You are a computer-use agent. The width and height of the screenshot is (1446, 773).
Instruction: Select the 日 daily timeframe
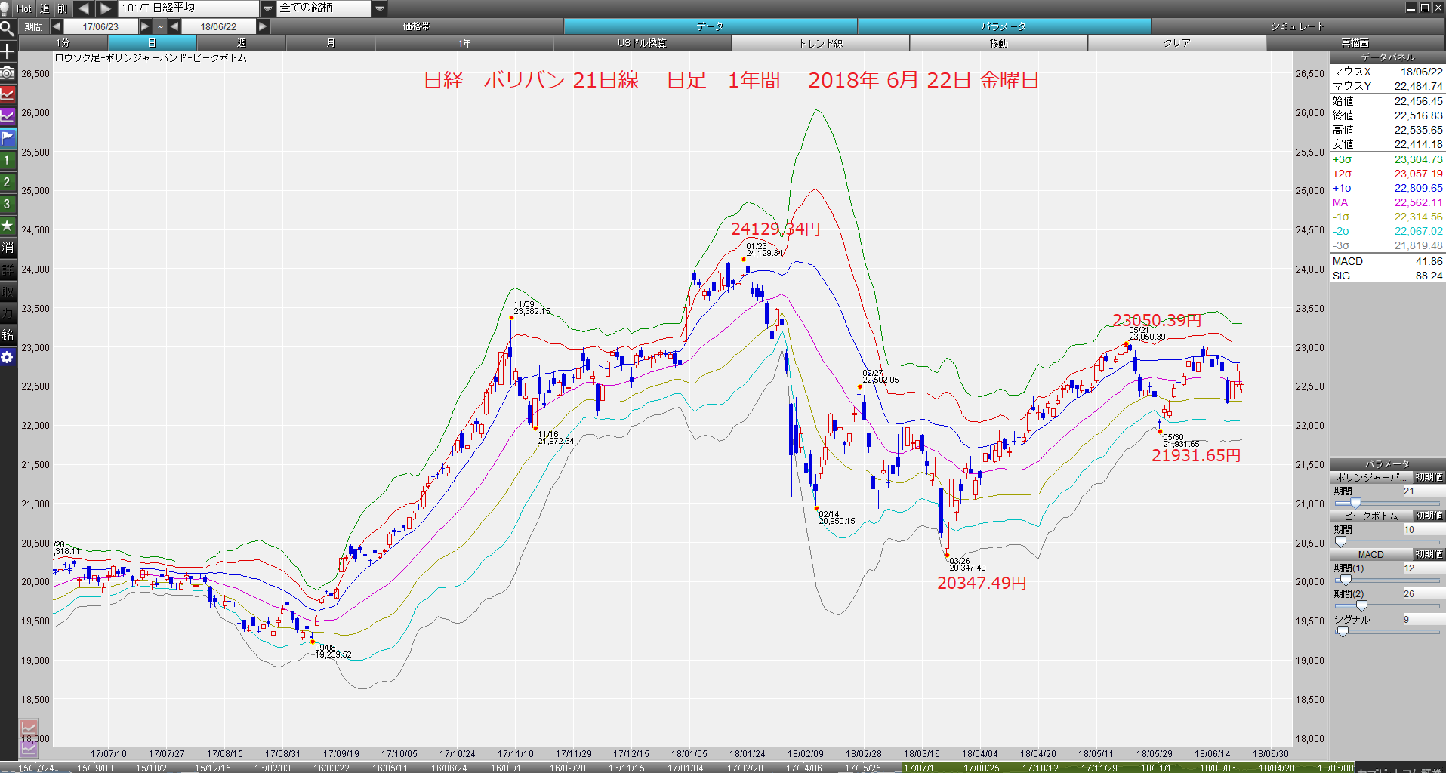152,43
